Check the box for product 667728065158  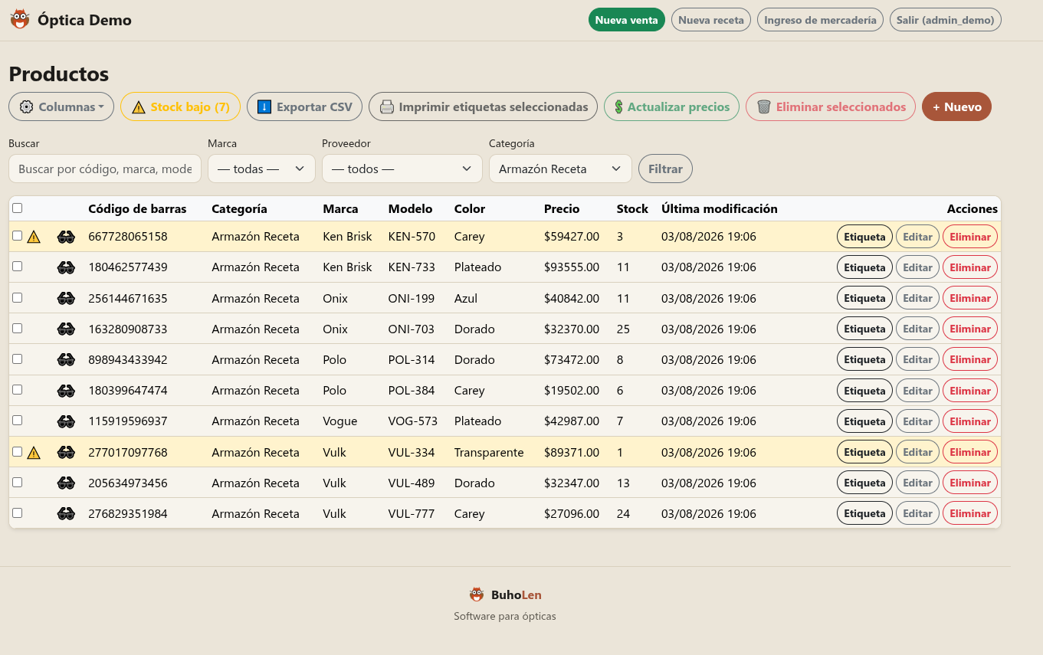18,236
